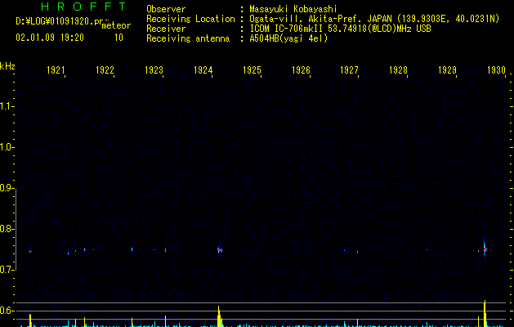Viewport: 514px width, 327px height.
Task: Click frequency axis label 1.0
Action: point(7,147)
